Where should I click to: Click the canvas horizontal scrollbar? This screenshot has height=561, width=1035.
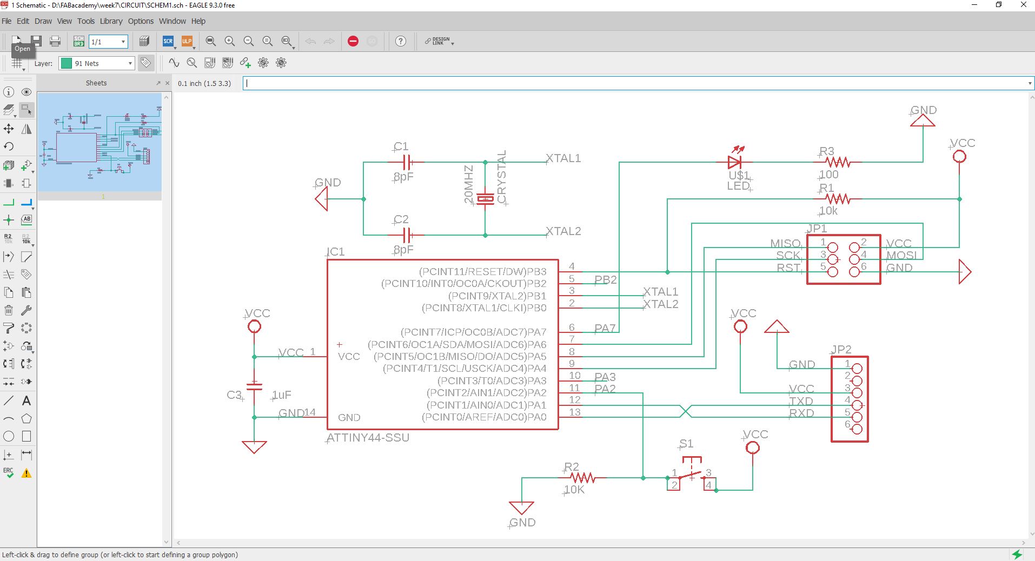(600, 543)
